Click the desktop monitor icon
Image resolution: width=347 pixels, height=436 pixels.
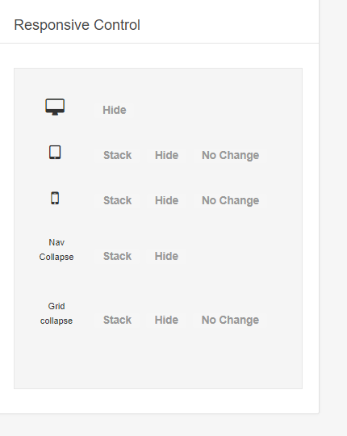(55, 107)
